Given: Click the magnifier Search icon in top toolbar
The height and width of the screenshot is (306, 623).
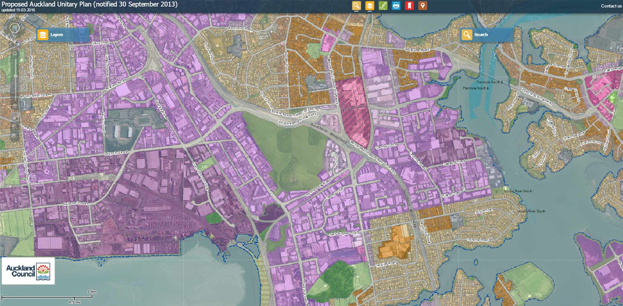Looking at the screenshot, I should click(x=357, y=6).
